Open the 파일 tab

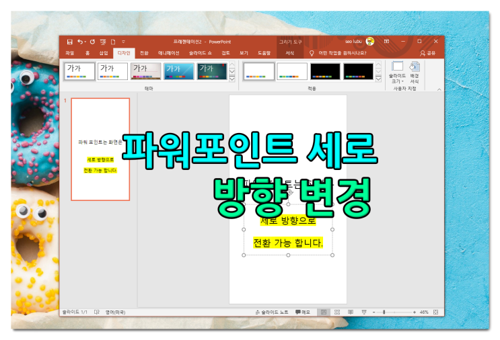pos(70,53)
